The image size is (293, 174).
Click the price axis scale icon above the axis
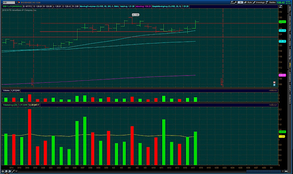click(281, 6)
